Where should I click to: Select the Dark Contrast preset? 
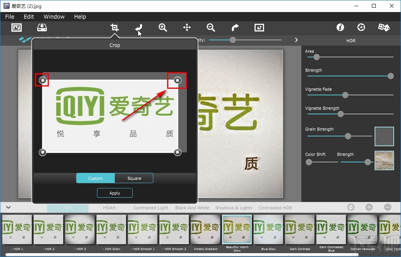click(300, 229)
